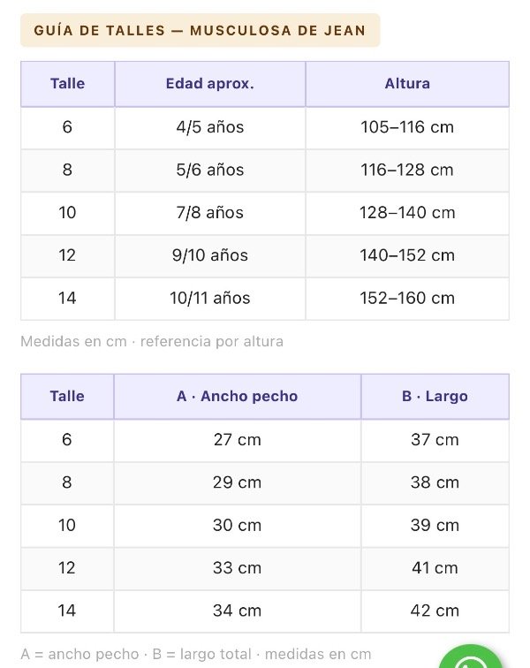
Task: Click the '34 cm' chest width cell
Action: [238, 611]
